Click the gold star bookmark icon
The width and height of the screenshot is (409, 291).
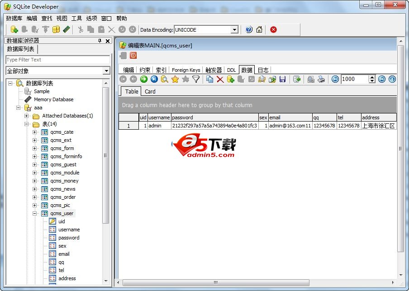click(175, 79)
